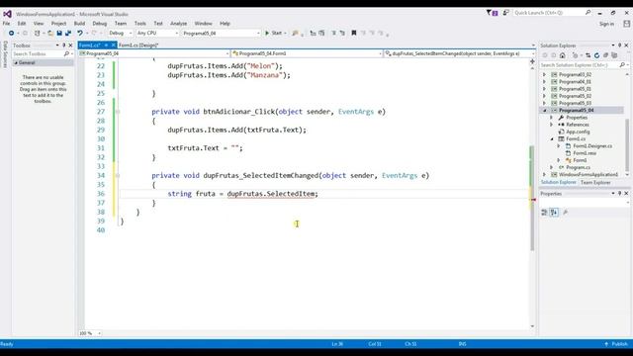
Task: Expand the Programa03_02 project node
Action: (544, 75)
